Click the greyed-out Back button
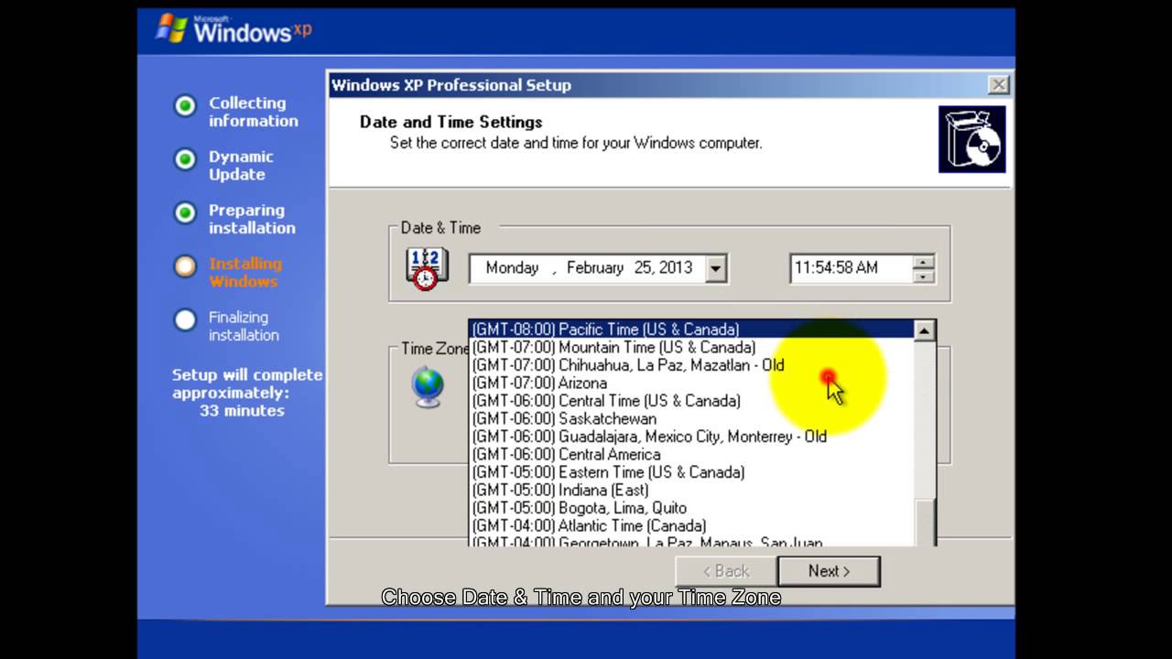Viewport: 1172px width, 659px height. [726, 571]
